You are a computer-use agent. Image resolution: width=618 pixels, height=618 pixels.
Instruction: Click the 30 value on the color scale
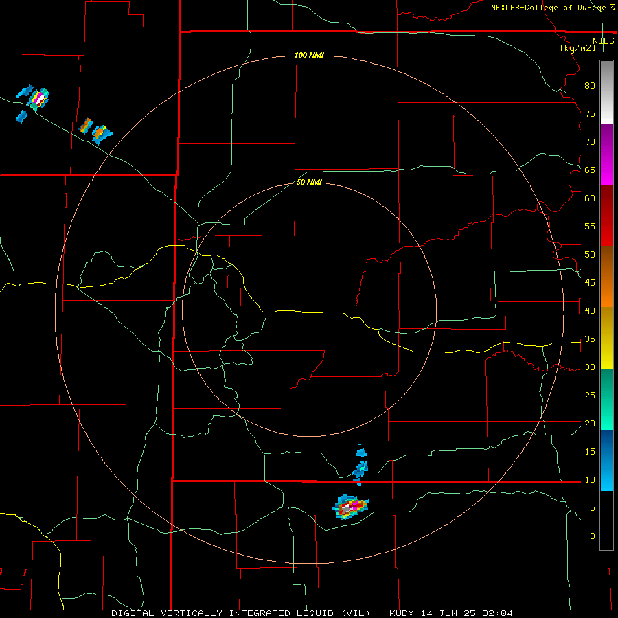[x=590, y=367]
